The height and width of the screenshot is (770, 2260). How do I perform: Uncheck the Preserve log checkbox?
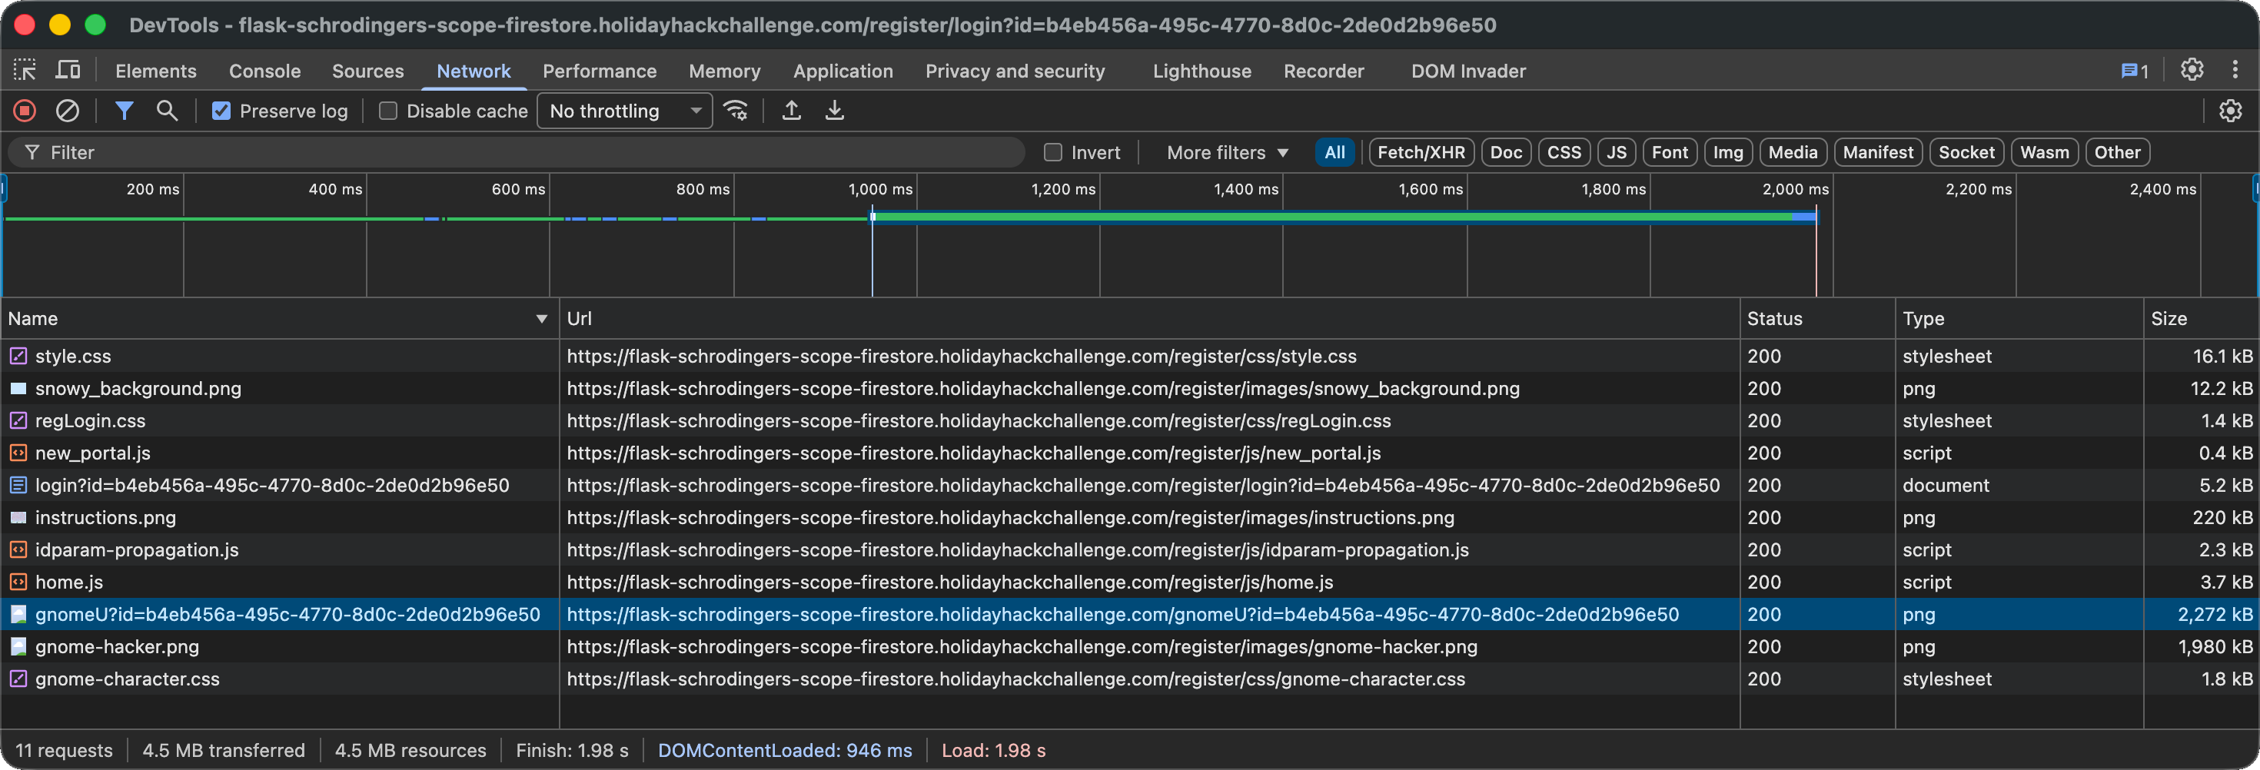(221, 111)
